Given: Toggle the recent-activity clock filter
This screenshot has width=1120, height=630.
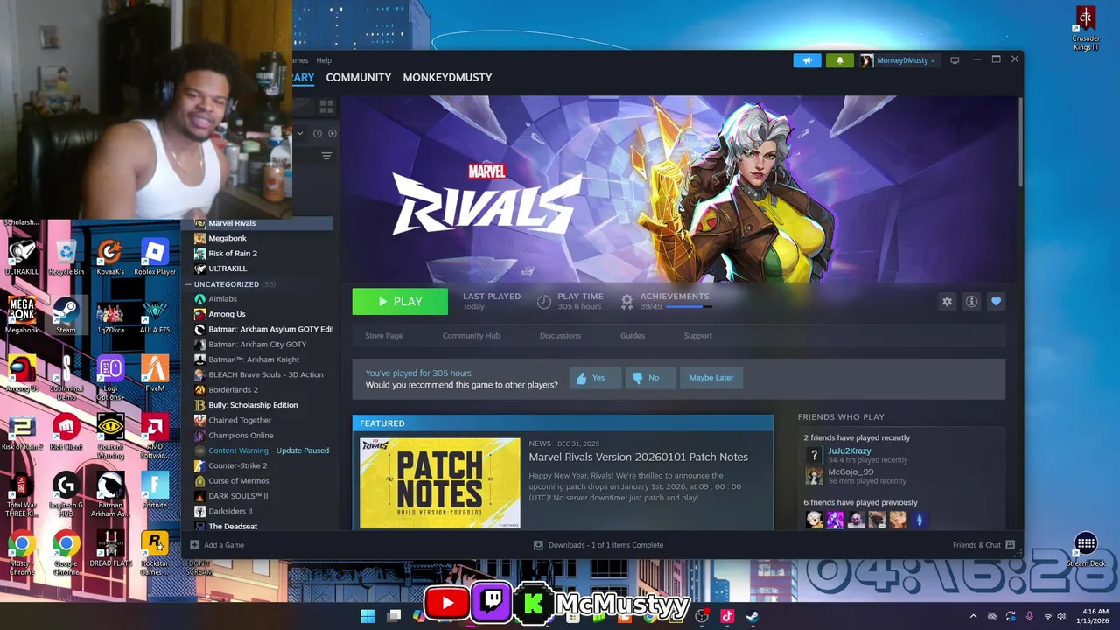Looking at the screenshot, I should [x=318, y=133].
